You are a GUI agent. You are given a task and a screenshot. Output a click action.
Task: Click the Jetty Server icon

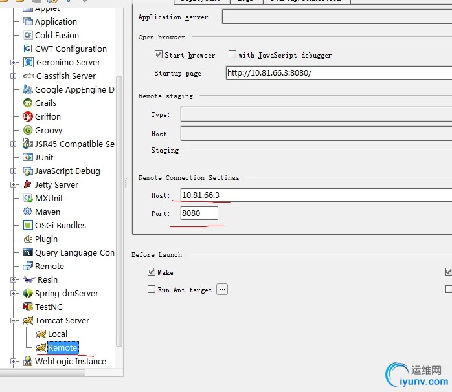pyautogui.click(x=28, y=184)
